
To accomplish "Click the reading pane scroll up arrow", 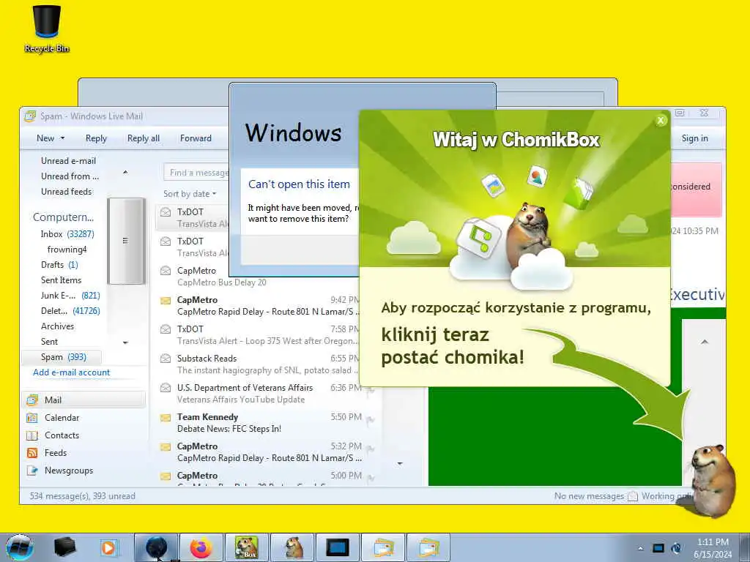I will [x=704, y=342].
